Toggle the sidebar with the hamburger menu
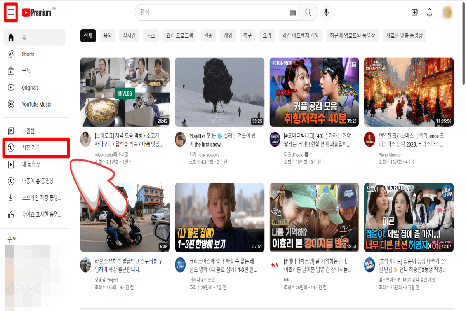Viewport: 466px width, 311px height. (x=11, y=12)
